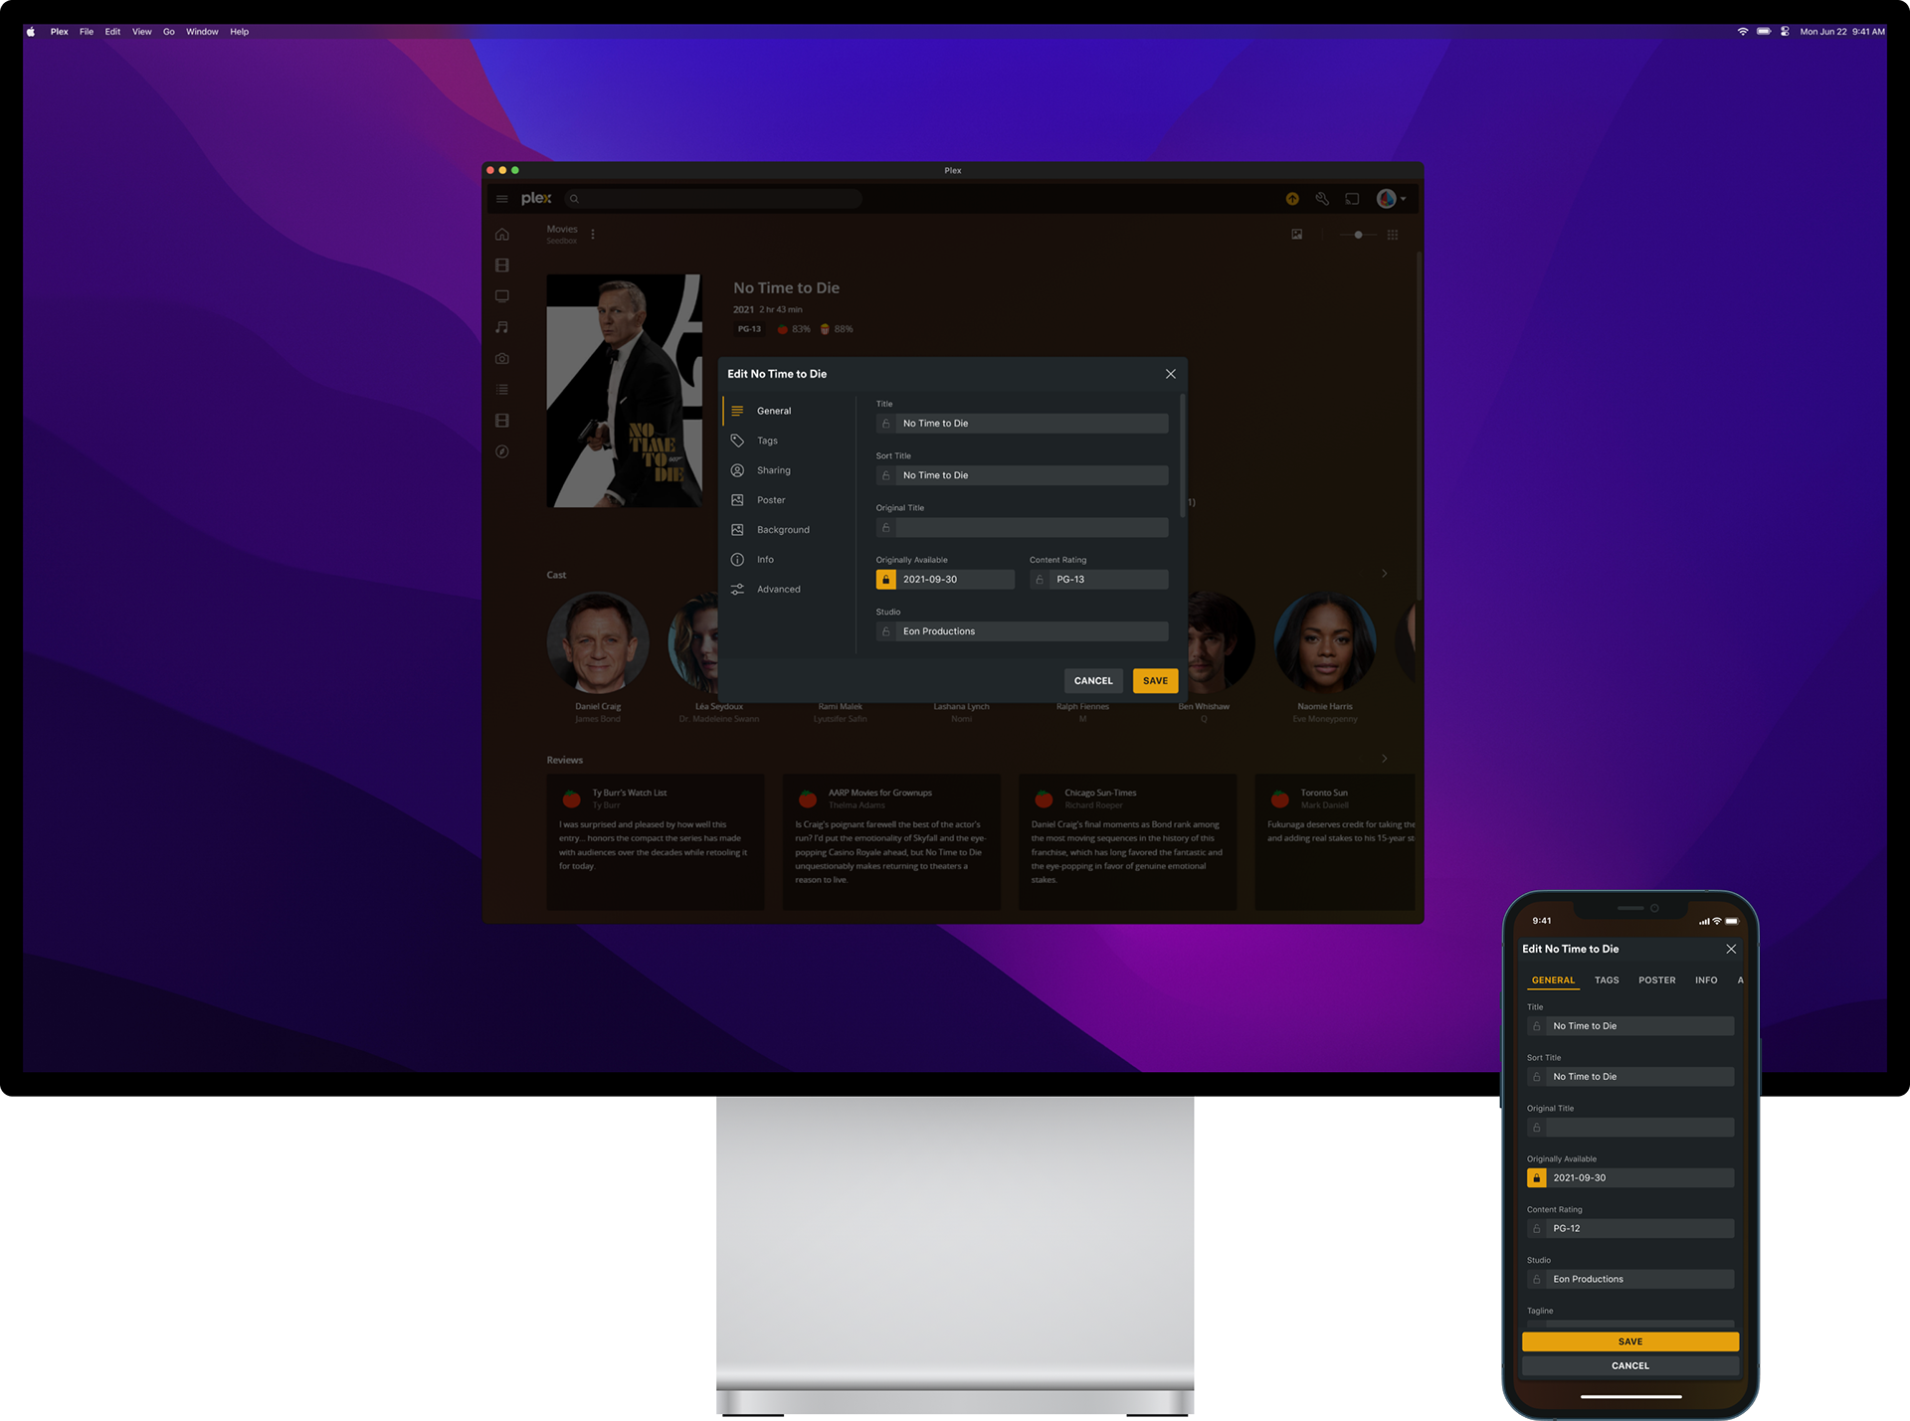
Task: Select the phone GENERAL tab
Action: point(1553,980)
